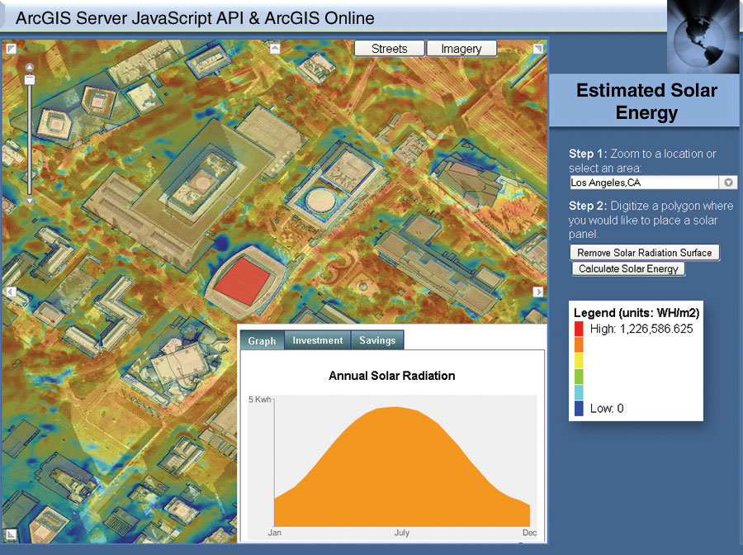Zoom in with slider's top arrow

pos(30,67)
